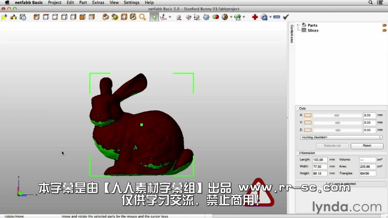This screenshot has height=218, width=388.
Task: Open dropdown arrow next to analysis warning icon
Action: tap(244, 17)
